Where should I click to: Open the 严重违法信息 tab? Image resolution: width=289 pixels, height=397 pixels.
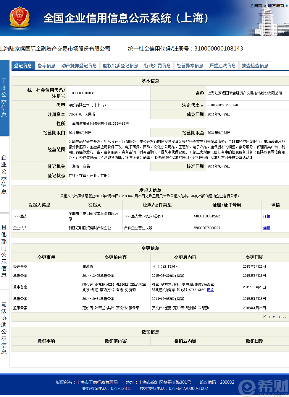click(222, 66)
